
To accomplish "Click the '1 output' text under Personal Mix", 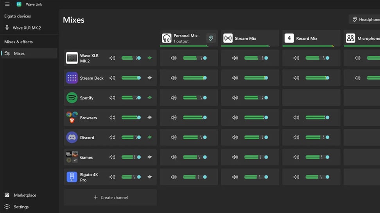I will (x=181, y=41).
